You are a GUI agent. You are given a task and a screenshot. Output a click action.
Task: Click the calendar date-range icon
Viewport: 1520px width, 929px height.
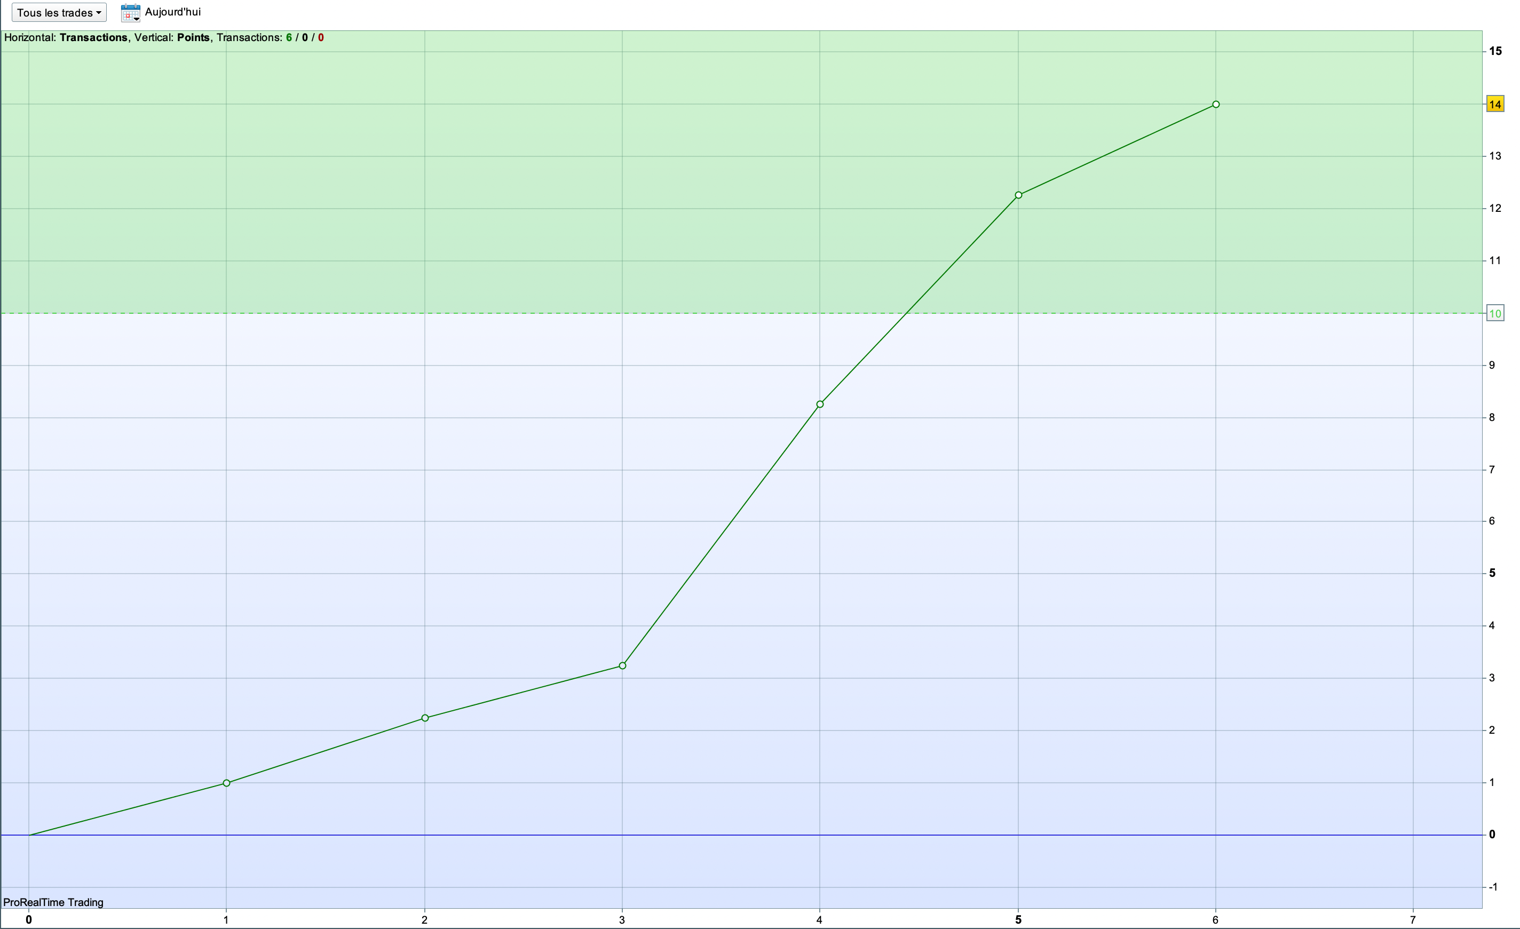coord(130,12)
